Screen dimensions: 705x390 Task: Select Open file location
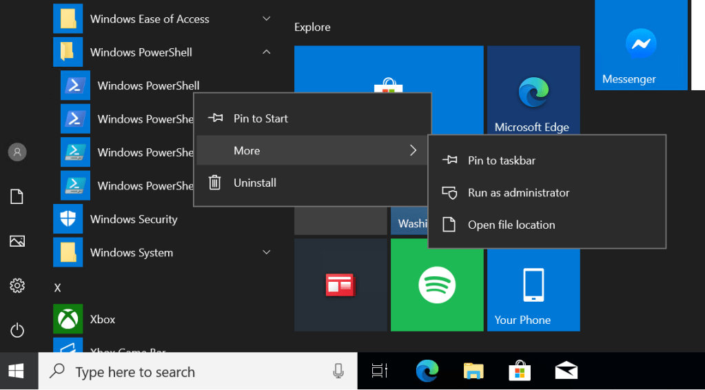click(x=511, y=225)
